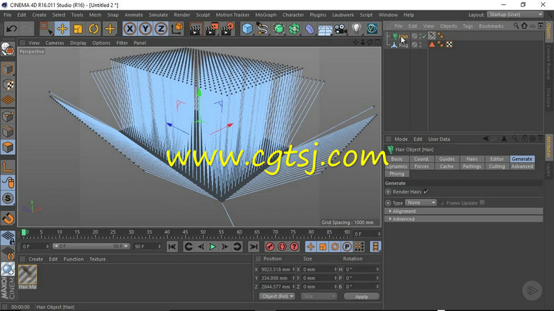Add a Cube primitive object
The image size is (554, 311).
click(x=247, y=28)
